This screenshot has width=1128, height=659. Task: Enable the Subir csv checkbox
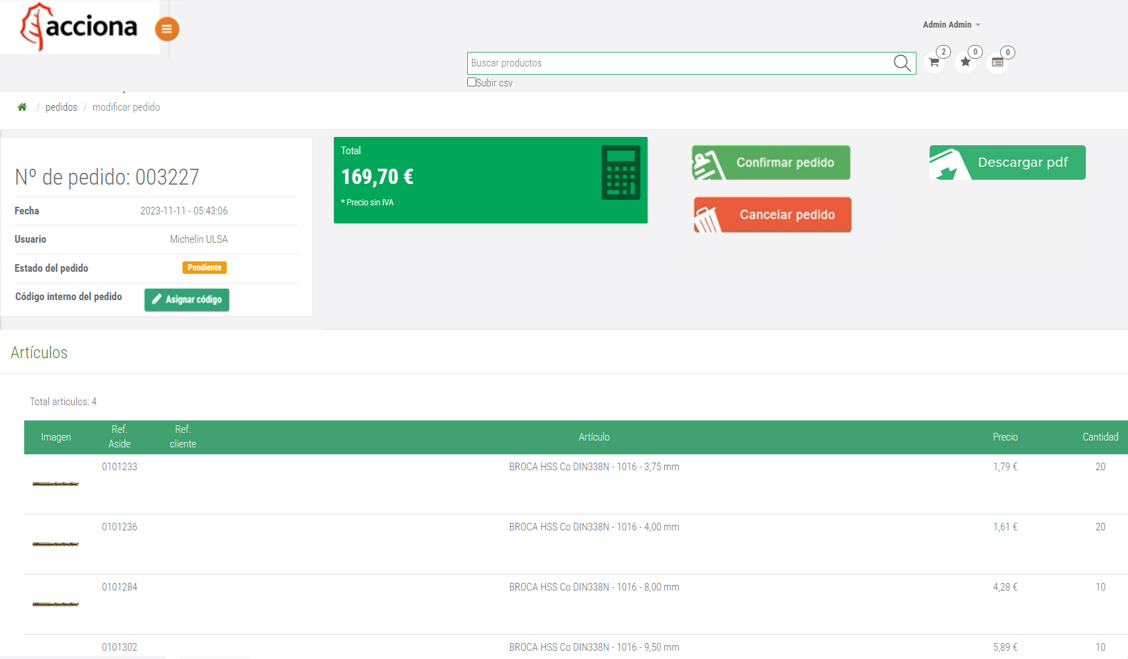click(471, 82)
